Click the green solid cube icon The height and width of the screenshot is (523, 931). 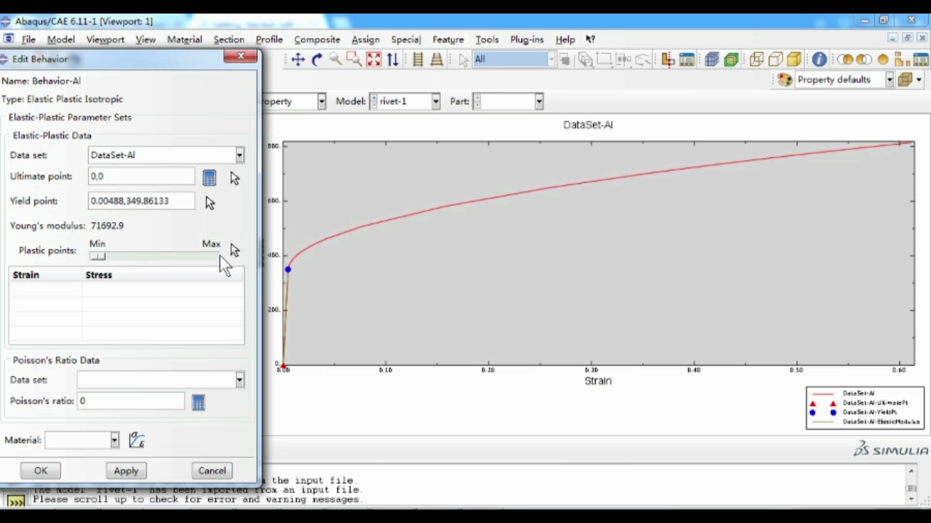pos(731,60)
